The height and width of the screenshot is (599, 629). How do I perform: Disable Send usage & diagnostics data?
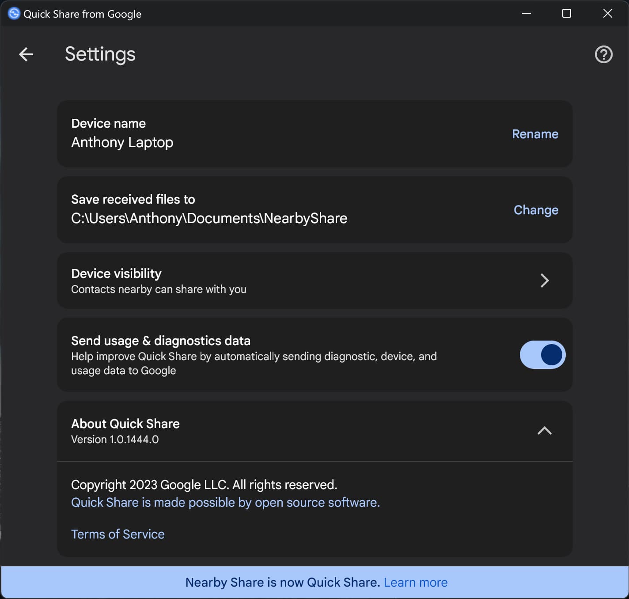click(542, 355)
